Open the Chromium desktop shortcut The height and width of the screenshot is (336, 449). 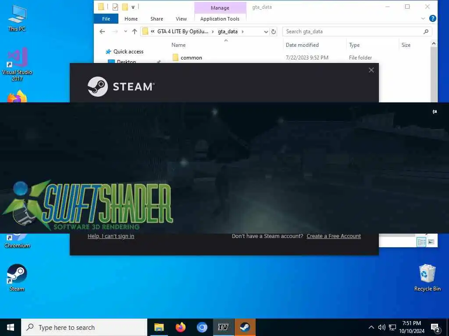[x=17, y=241]
